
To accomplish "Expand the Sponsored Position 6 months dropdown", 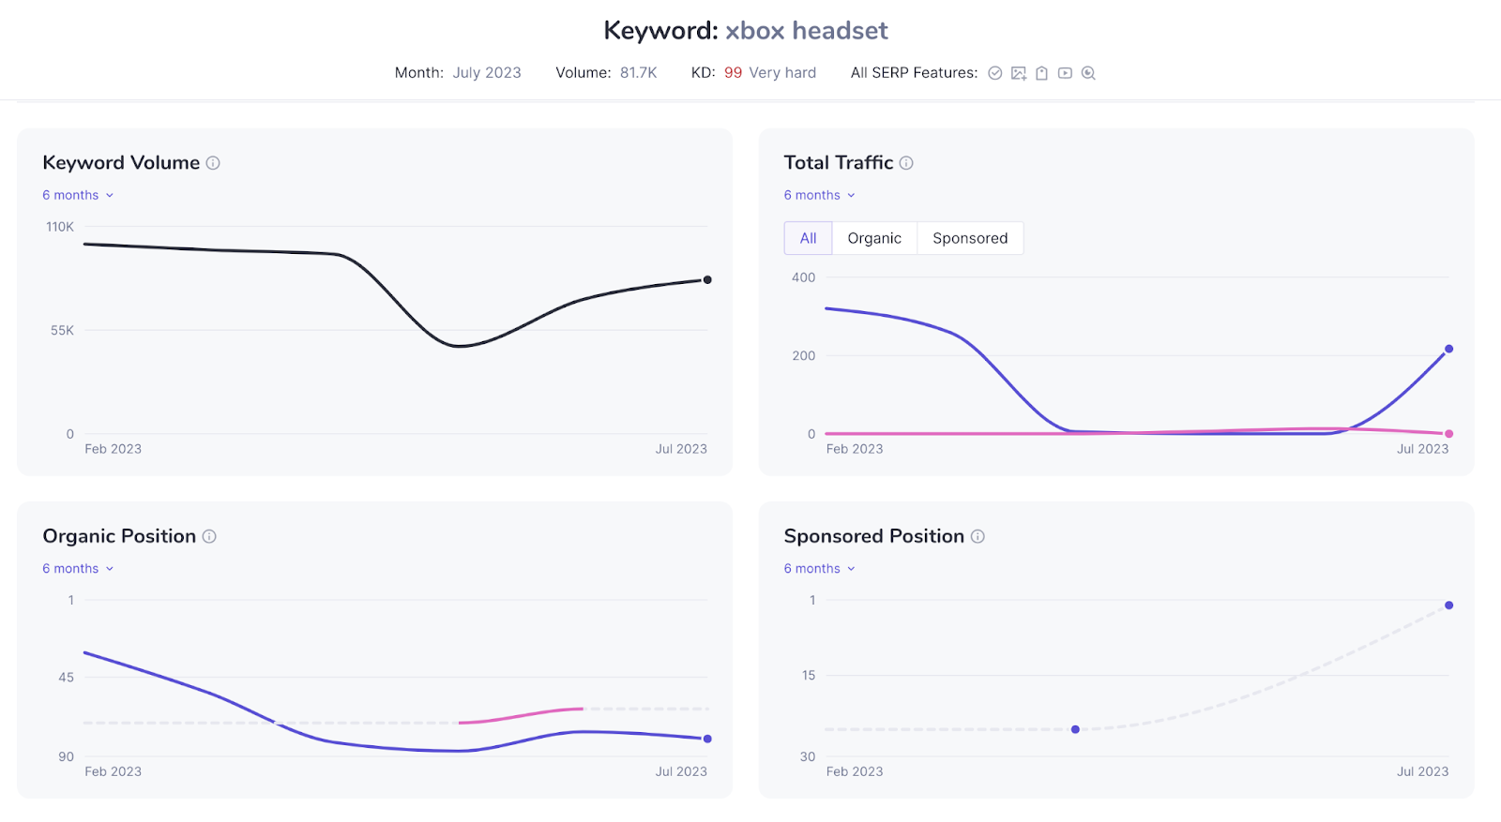I will tap(819, 569).
